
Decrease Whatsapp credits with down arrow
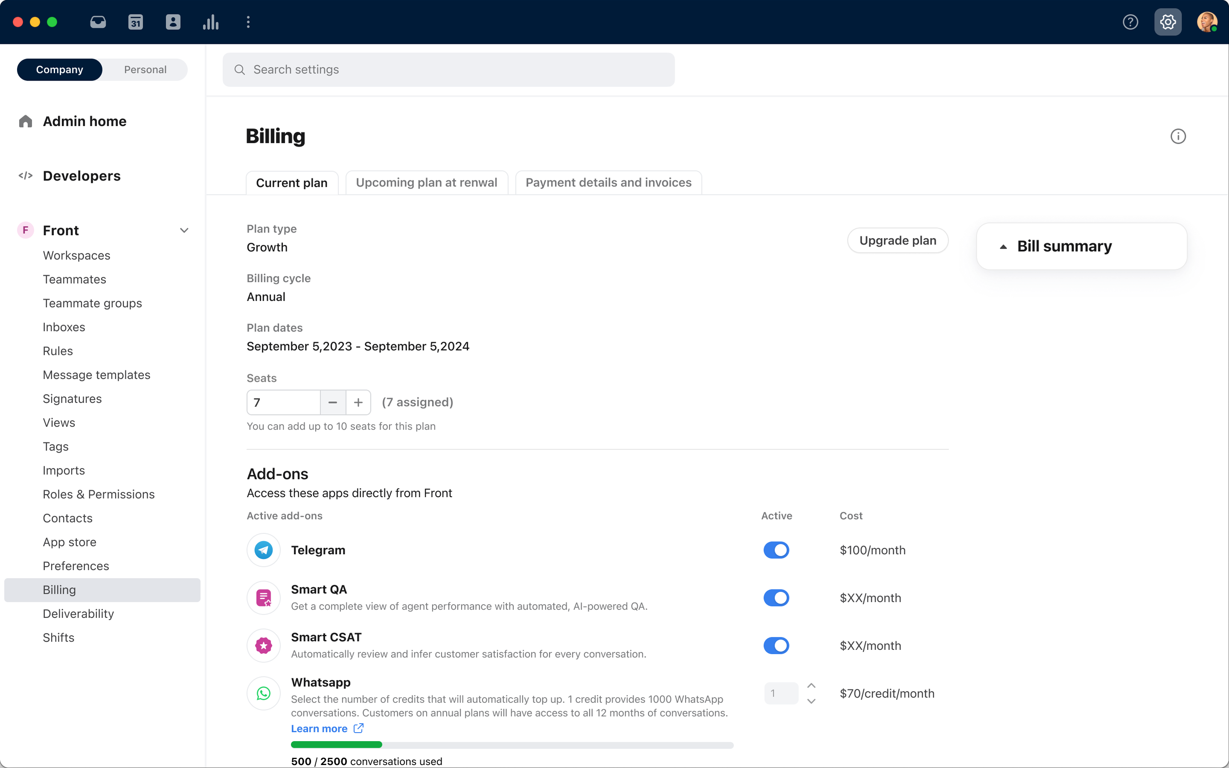pos(812,701)
